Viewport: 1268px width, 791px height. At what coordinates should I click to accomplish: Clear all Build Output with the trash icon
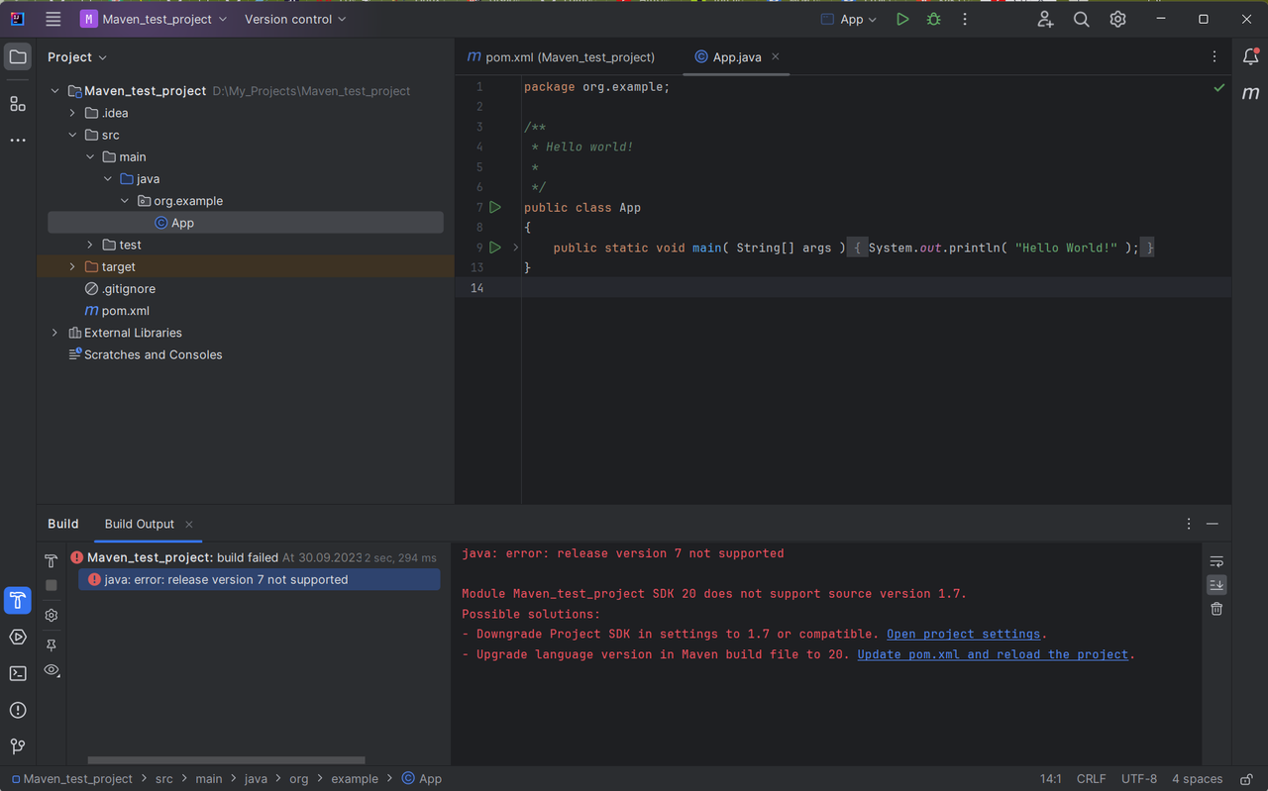pos(1216,609)
